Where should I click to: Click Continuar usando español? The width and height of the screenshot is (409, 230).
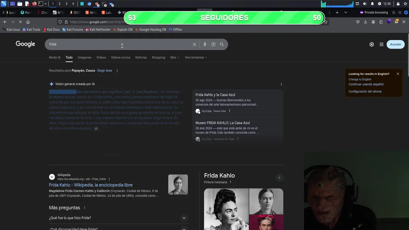point(366,84)
